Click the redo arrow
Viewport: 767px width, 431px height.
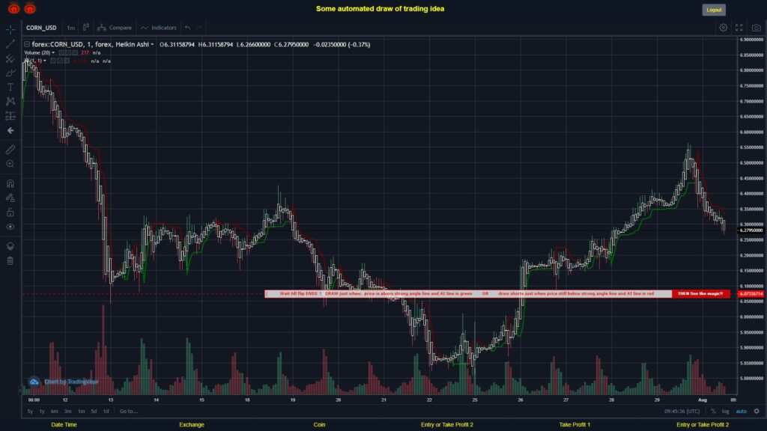199,28
